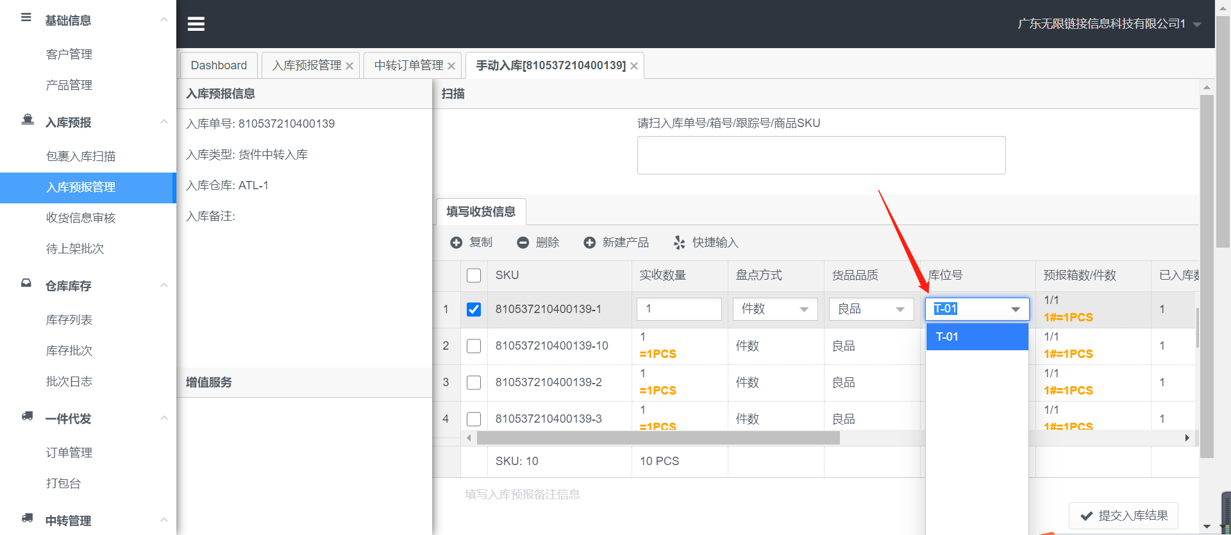Screen dimensions: 1231x535
Task: Click the 基础信息 list icon in sidebar
Action: [26, 17]
